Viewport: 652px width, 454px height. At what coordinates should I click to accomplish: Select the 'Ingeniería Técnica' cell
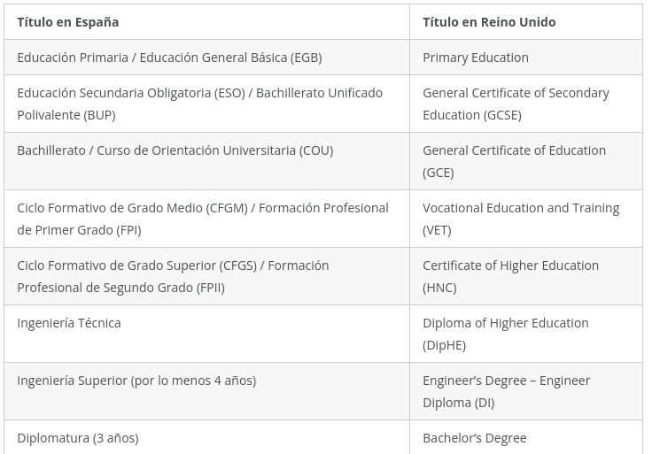click(69, 323)
